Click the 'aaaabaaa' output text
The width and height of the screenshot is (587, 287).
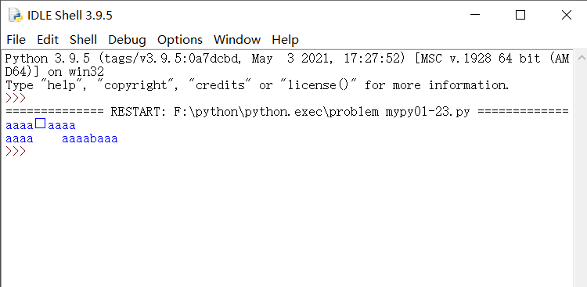tap(90, 139)
